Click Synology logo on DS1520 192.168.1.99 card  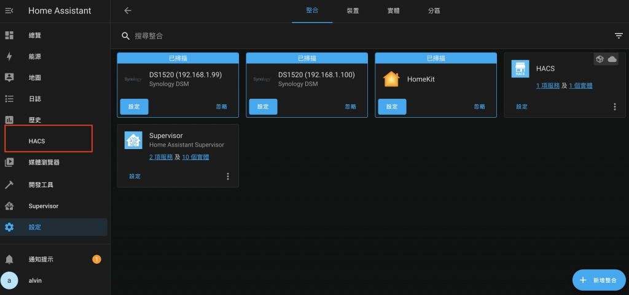133,79
